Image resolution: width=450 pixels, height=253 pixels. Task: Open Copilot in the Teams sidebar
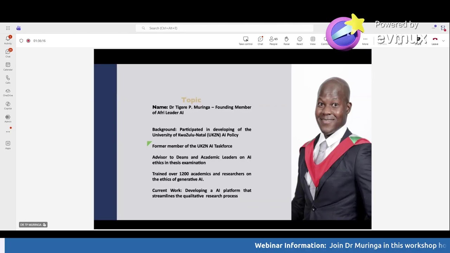coord(8,105)
